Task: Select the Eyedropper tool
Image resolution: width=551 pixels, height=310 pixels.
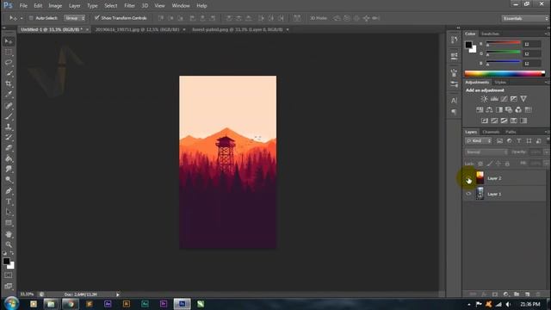Action: tap(9, 94)
